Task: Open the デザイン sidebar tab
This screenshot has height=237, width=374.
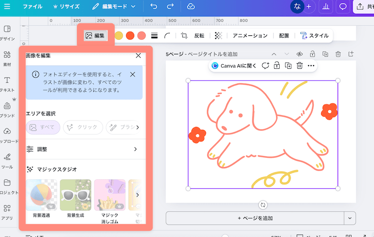Action: [7, 33]
